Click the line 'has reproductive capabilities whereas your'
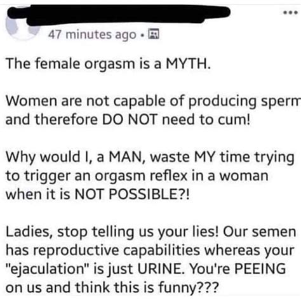Viewport: 301px width, 299px height. click(x=150, y=251)
